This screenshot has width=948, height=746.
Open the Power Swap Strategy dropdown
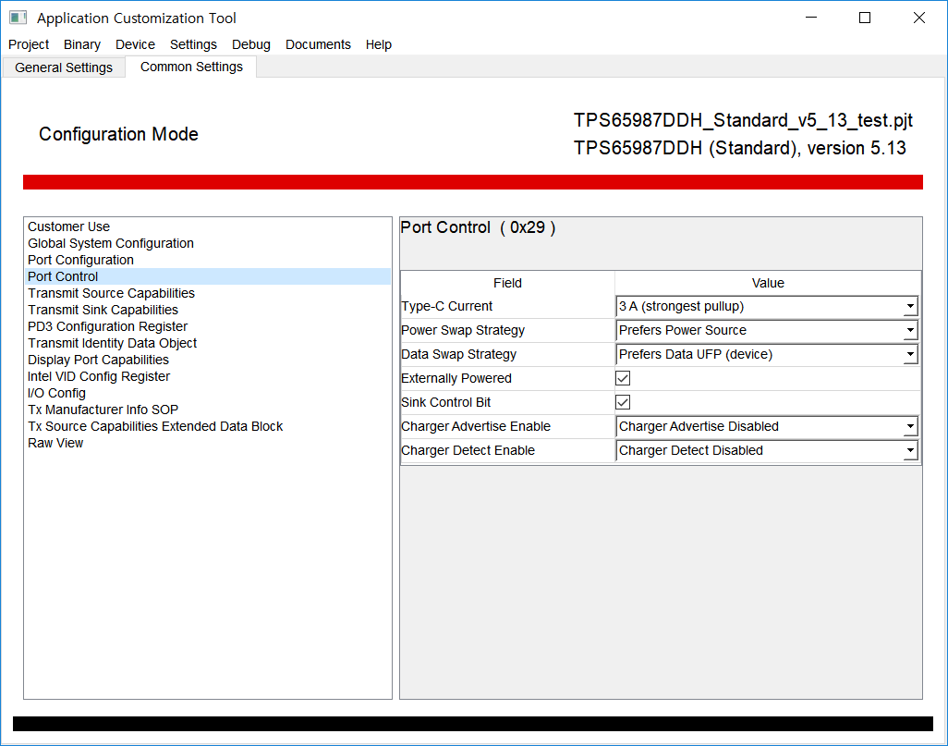767,330
